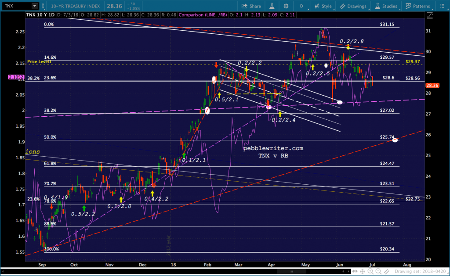Click the $29.37 Price Level1 value label
This screenshot has height=276, width=450.
coord(413,61)
